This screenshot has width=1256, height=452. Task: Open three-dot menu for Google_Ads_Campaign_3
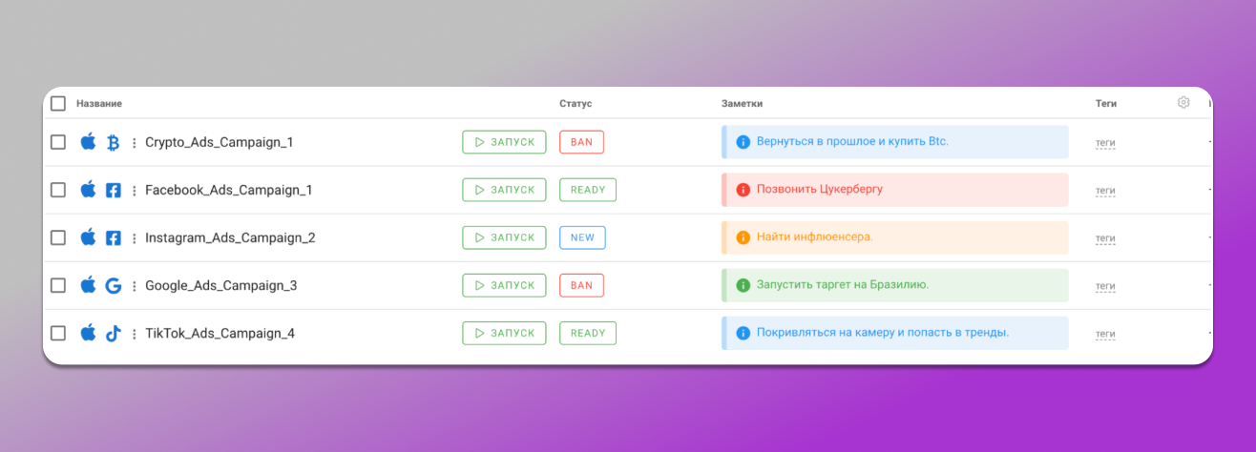tap(134, 285)
